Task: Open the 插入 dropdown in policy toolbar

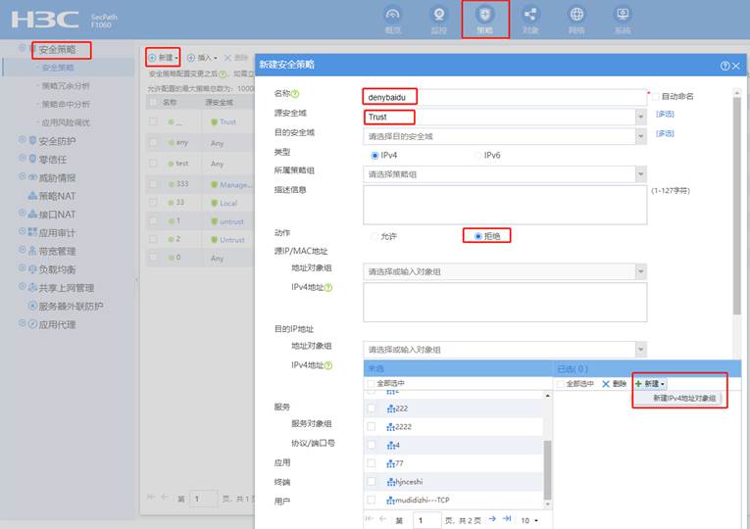Action: coord(202,58)
